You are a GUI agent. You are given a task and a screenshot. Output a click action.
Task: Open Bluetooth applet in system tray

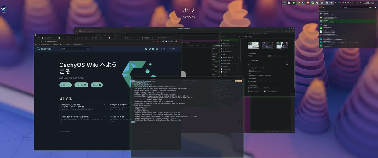(x=353, y=3)
